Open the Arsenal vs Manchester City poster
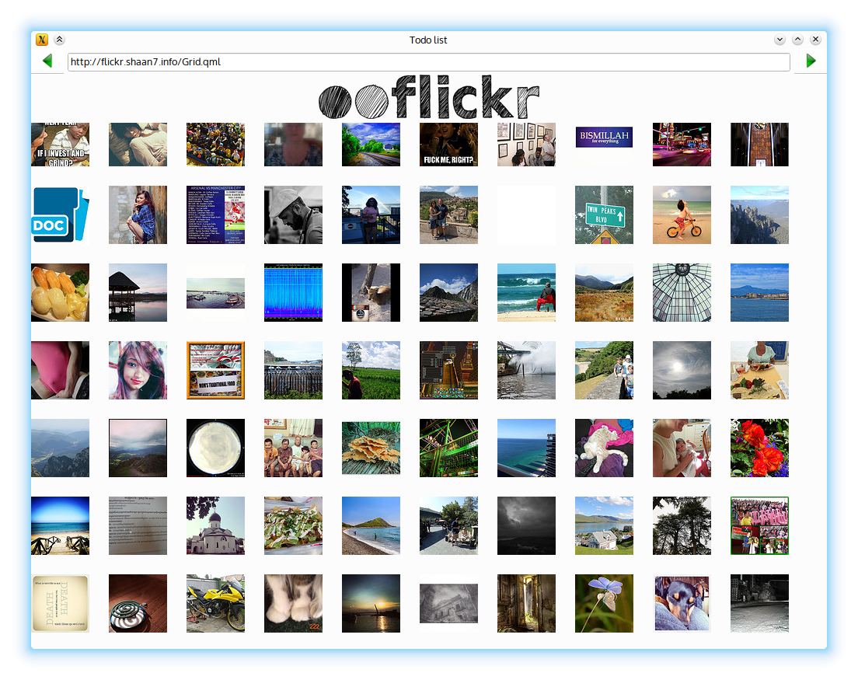 [x=215, y=215]
